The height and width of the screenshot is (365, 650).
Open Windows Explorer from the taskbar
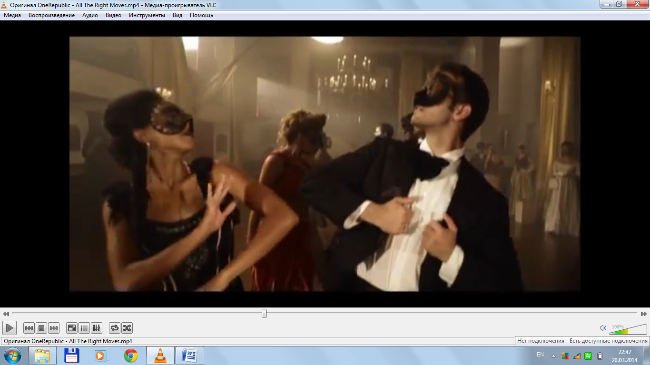tap(42, 355)
